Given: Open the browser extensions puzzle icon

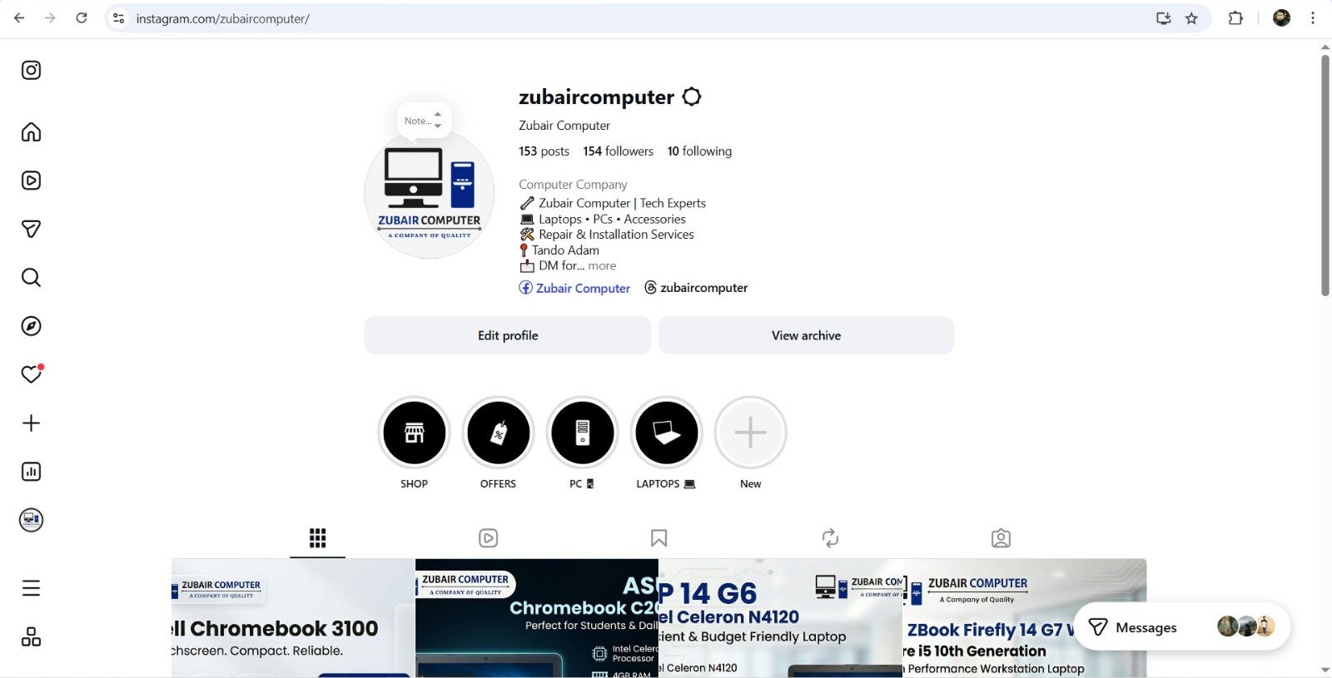Looking at the screenshot, I should 1235,18.
